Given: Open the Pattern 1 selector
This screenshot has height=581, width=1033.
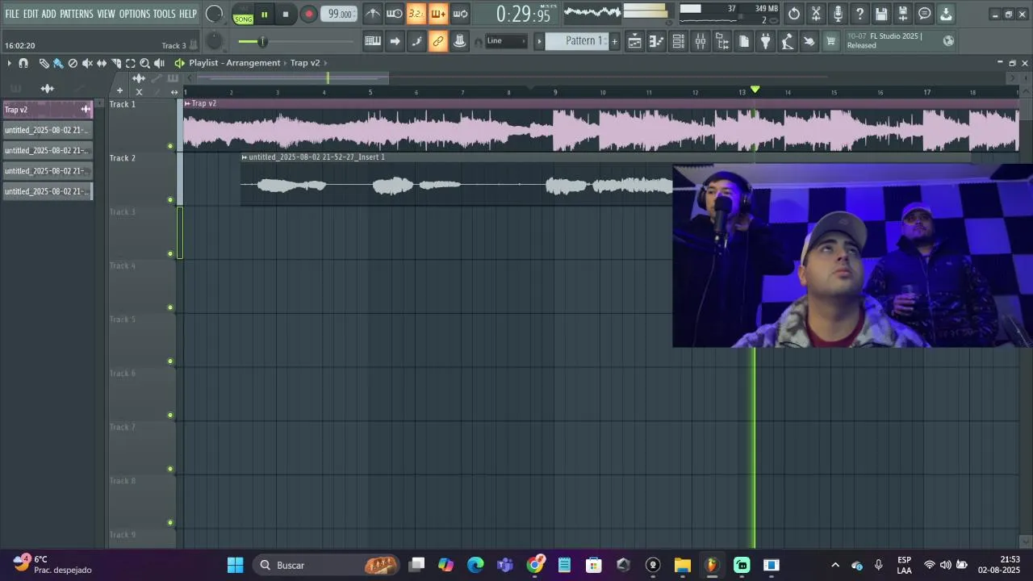Looking at the screenshot, I should tap(577, 41).
